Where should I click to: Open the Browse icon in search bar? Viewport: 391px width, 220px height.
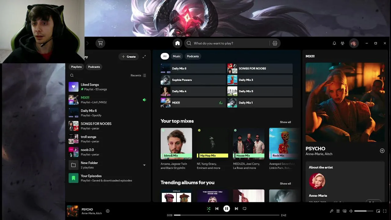click(x=275, y=43)
